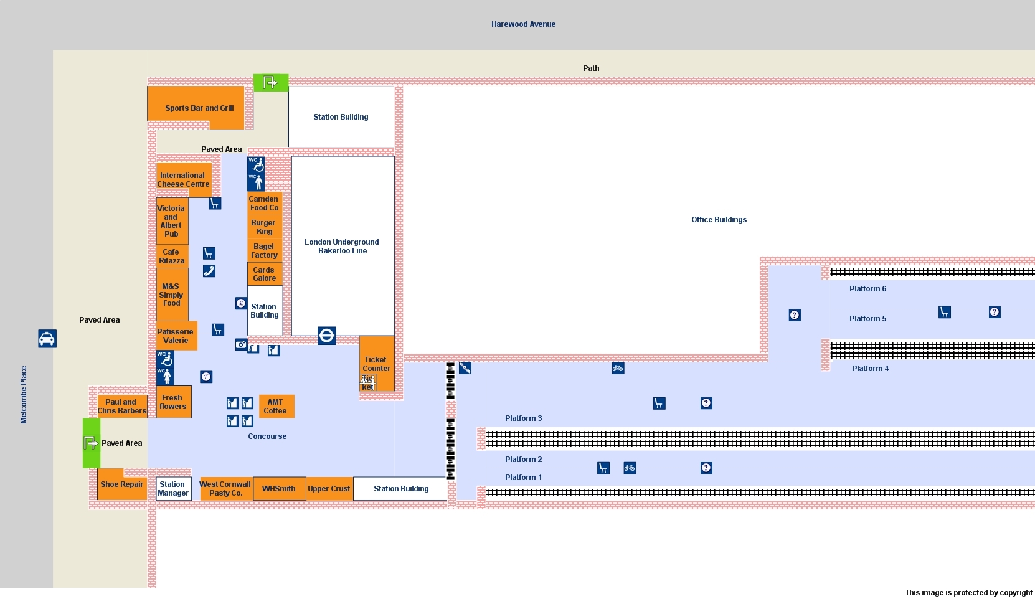Image resolution: width=1035 pixels, height=599 pixels.
Task: Select the stairs icon near Platform 3 entrance
Action: 466,368
